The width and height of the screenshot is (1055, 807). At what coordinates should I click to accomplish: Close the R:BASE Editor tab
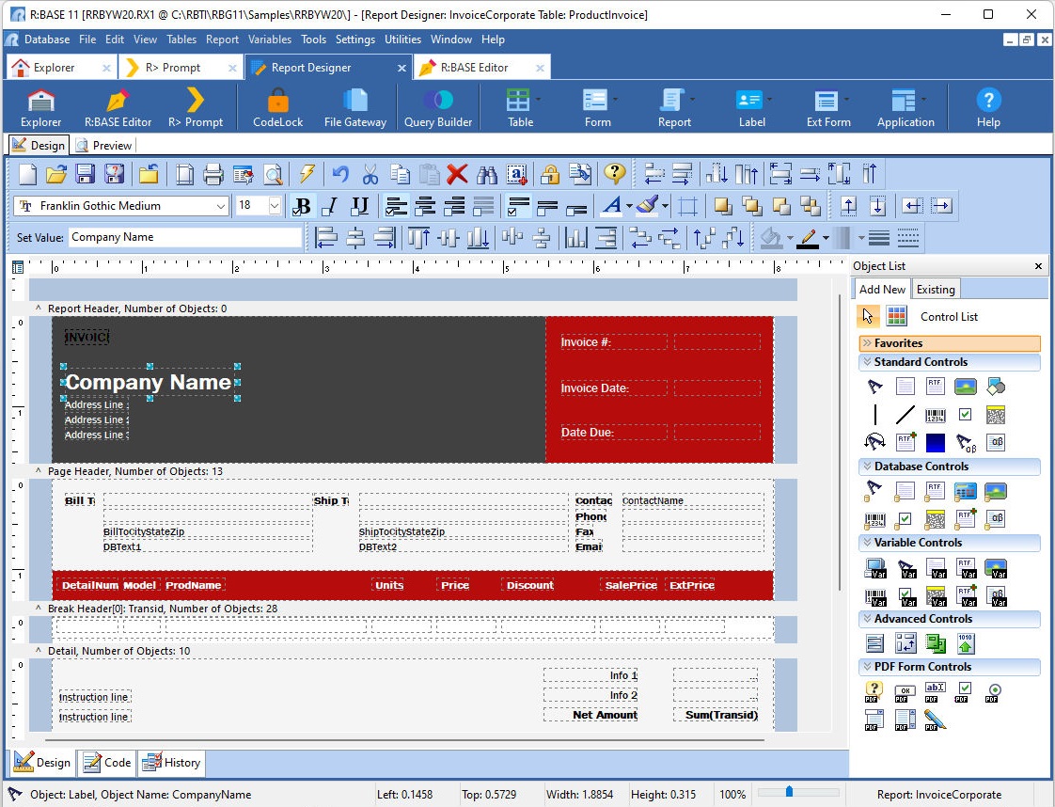[540, 68]
